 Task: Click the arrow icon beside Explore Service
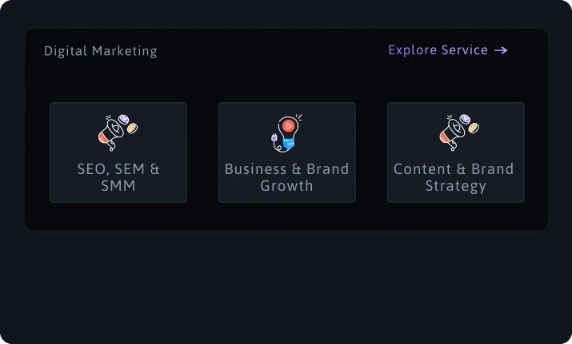(x=501, y=50)
